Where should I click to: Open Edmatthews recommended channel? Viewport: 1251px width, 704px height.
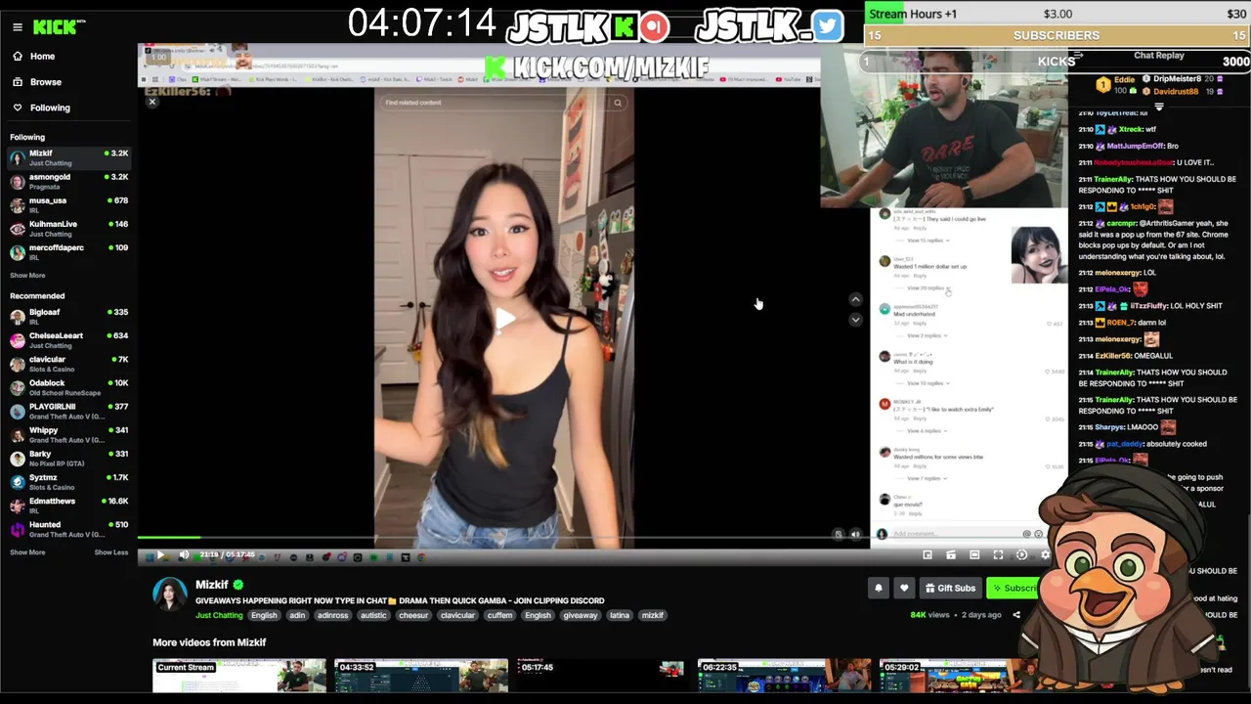(68, 505)
